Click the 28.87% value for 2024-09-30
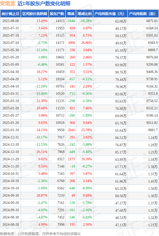Image resolution: width=159 pixels, height=236 pixels. click(x=42, y=196)
